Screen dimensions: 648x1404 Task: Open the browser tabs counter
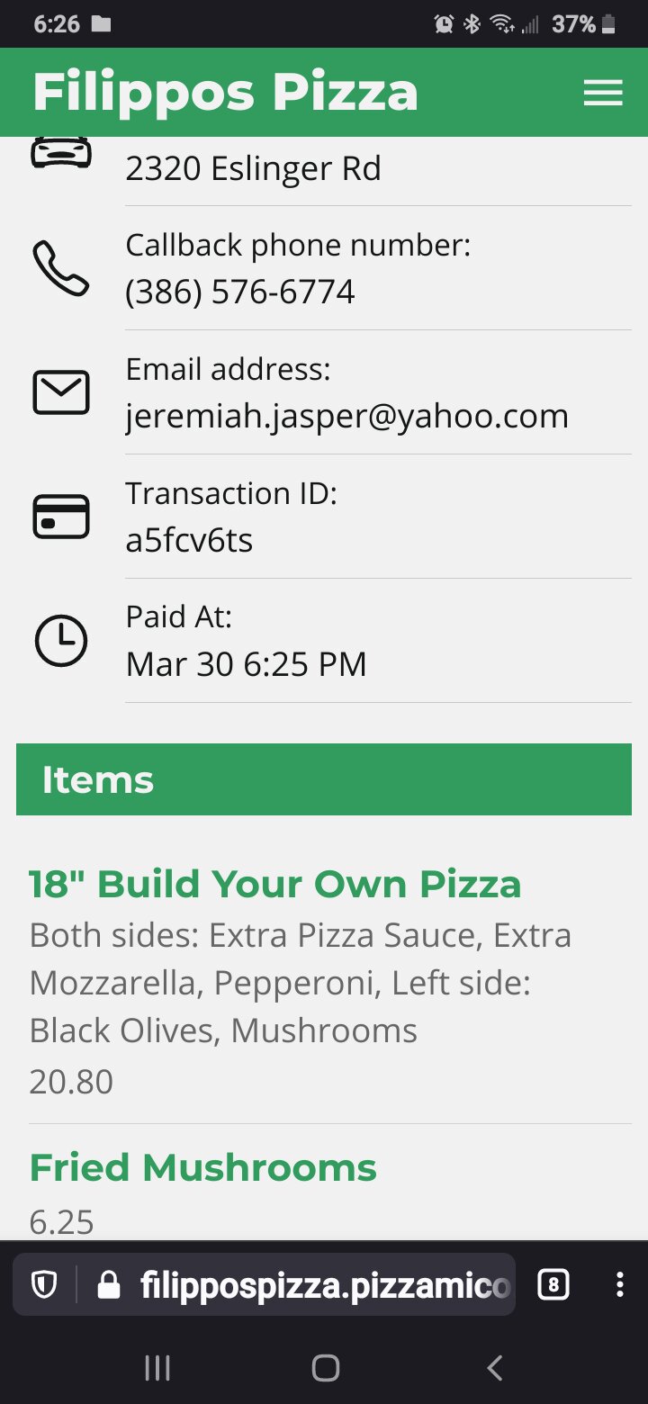553,1285
